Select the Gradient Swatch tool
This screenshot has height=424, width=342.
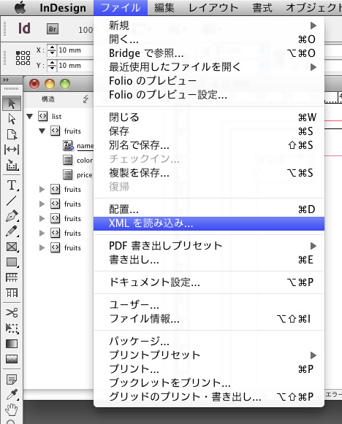[x=12, y=344]
